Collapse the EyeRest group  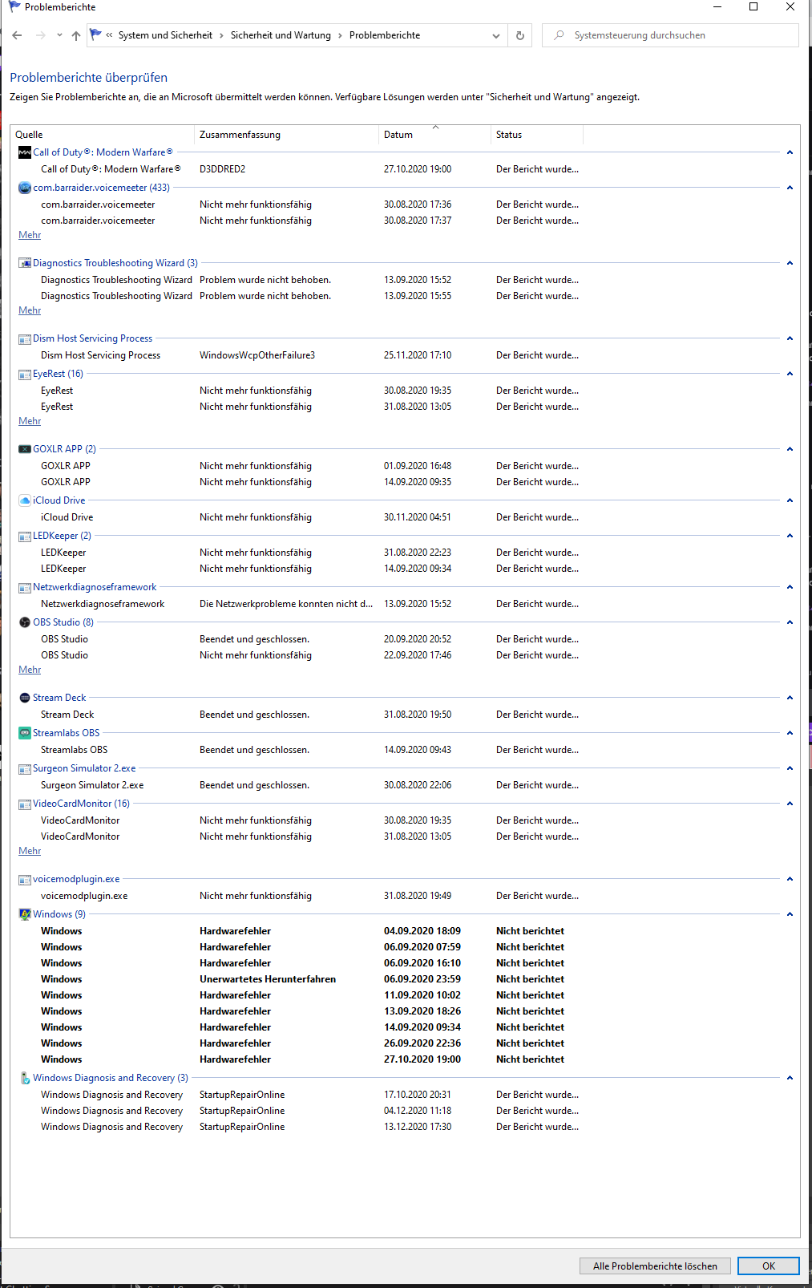tap(790, 374)
